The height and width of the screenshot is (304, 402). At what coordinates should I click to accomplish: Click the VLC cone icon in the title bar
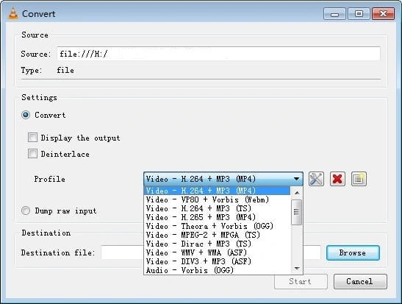tap(13, 13)
